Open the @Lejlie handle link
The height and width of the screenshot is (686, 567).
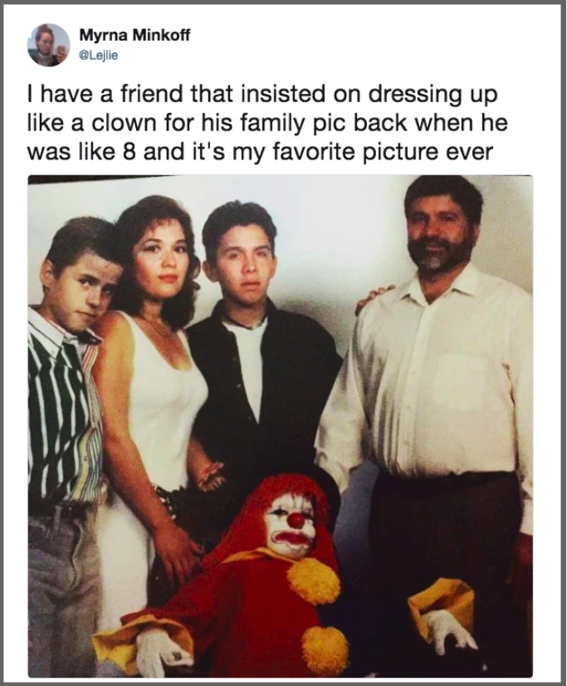pos(98,56)
